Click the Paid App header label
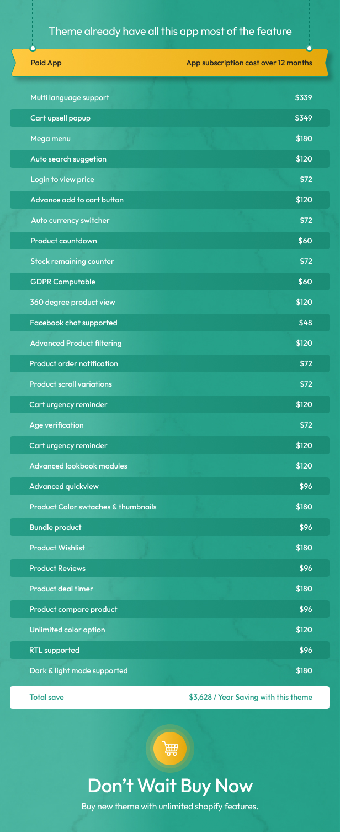340x832 pixels. pyautogui.click(x=46, y=63)
